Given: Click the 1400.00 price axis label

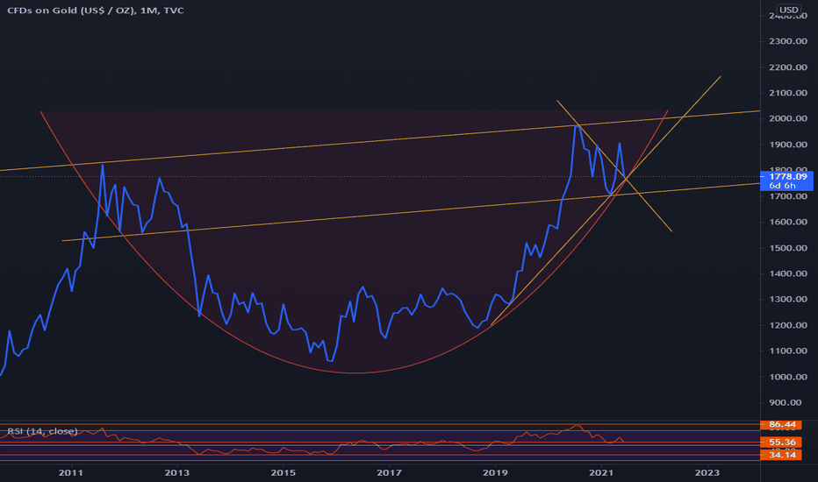Looking at the screenshot, I should [788, 273].
